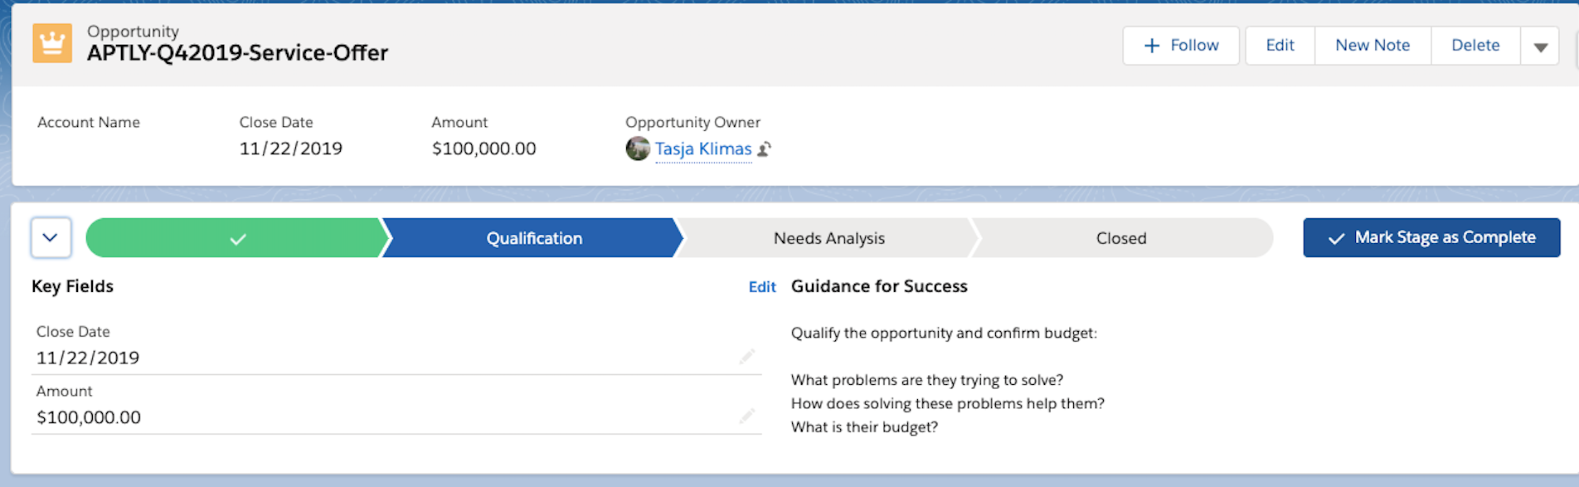
Task: Click the orange Opportunity crown icon
Action: pos(52,43)
